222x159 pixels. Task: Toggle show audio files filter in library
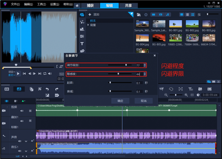click(x=167, y=15)
